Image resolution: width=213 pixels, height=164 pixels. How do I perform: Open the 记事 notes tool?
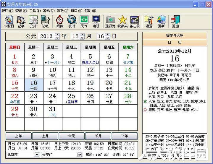click(21, 22)
